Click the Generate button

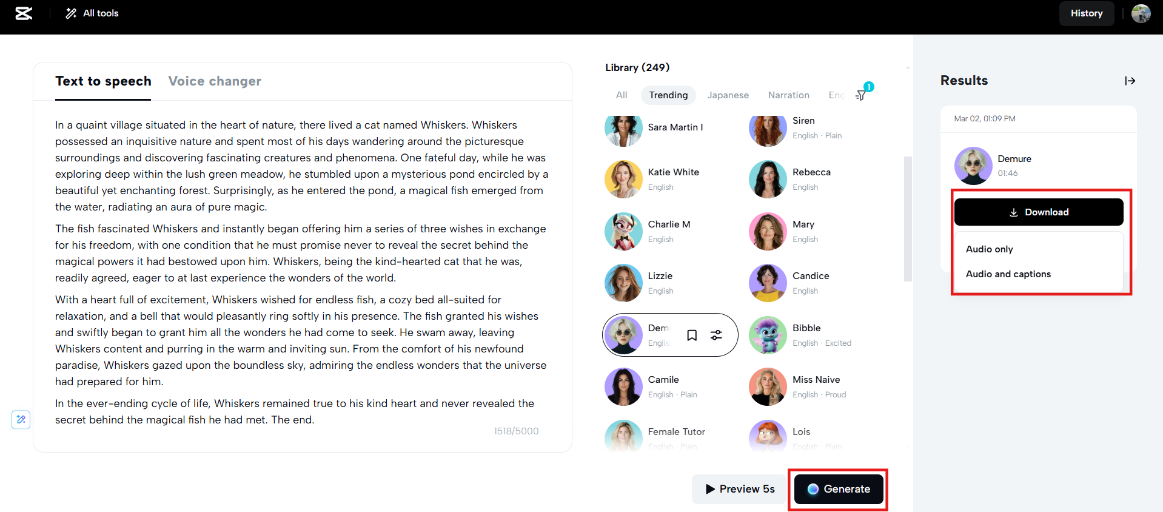pyautogui.click(x=839, y=489)
